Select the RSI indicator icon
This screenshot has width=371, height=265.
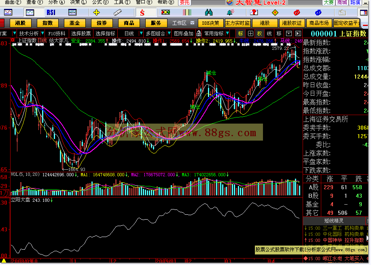pyautogui.click(x=51, y=12)
